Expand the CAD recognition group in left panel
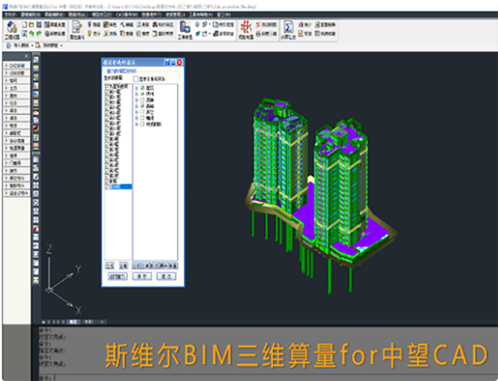This screenshot has height=381, width=498. tap(17, 65)
